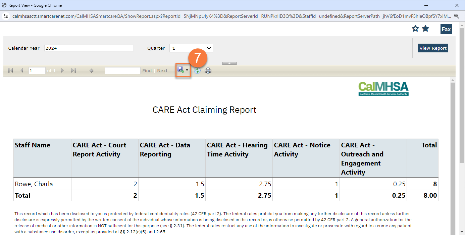This screenshot has height=235, width=465.
Task: Add report to favorites with star-plus icon
Action: [415, 29]
